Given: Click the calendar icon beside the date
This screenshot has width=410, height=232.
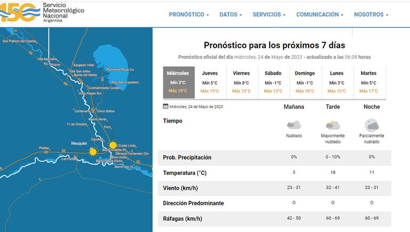Looking at the screenshot, I should pyautogui.click(x=166, y=107).
